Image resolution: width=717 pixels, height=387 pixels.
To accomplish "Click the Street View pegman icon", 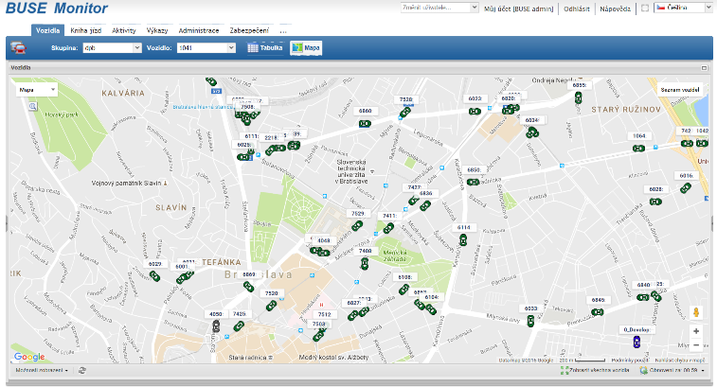I will coord(696,311).
